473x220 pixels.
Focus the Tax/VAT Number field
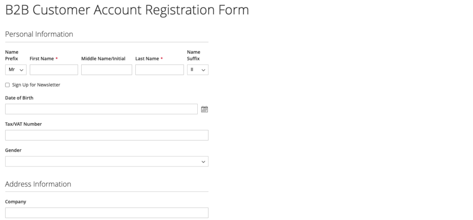[x=107, y=135]
